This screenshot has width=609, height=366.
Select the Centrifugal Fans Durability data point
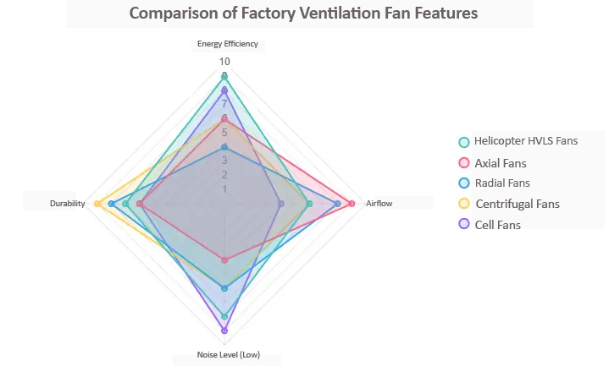(x=97, y=204)
